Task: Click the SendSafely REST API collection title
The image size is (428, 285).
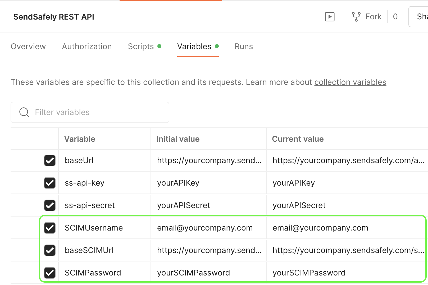Action: (x=54, y=17)
